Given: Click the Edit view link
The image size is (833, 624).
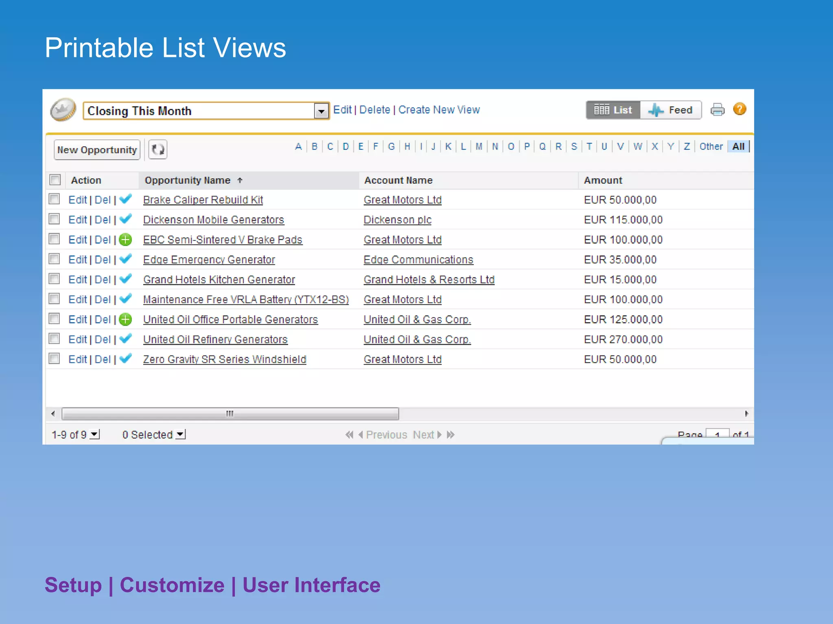Looking at the screenshot, I should coord(342,110).
